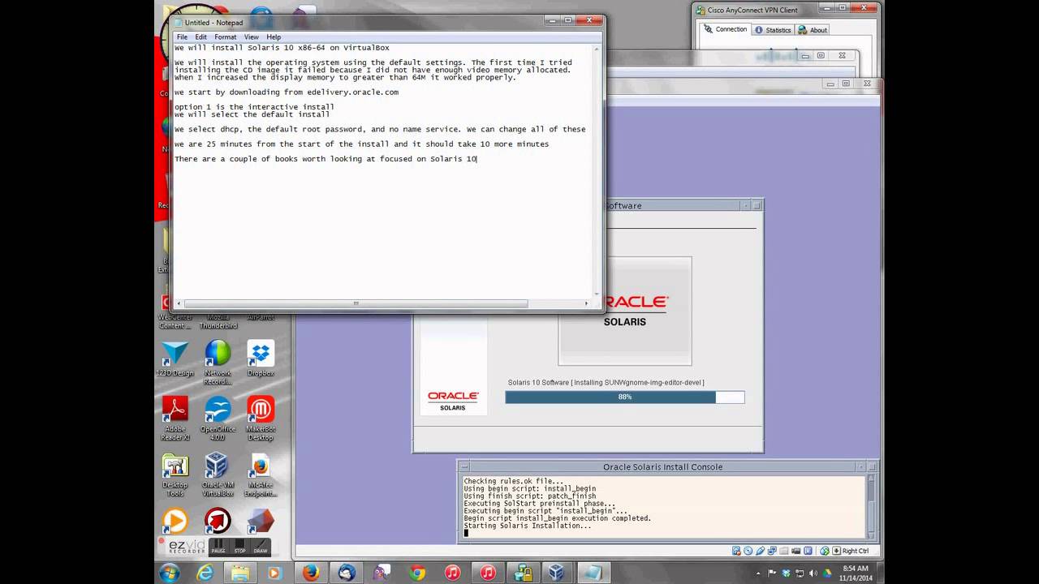Open the system tray clock showing 8:54 AM

click(856, 573)
